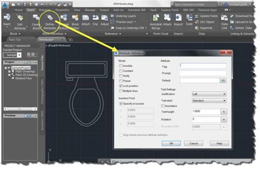Viewport: 260px width, 169px height.
Task: Click pick point button beside Rotation
Action: point(224,119)
